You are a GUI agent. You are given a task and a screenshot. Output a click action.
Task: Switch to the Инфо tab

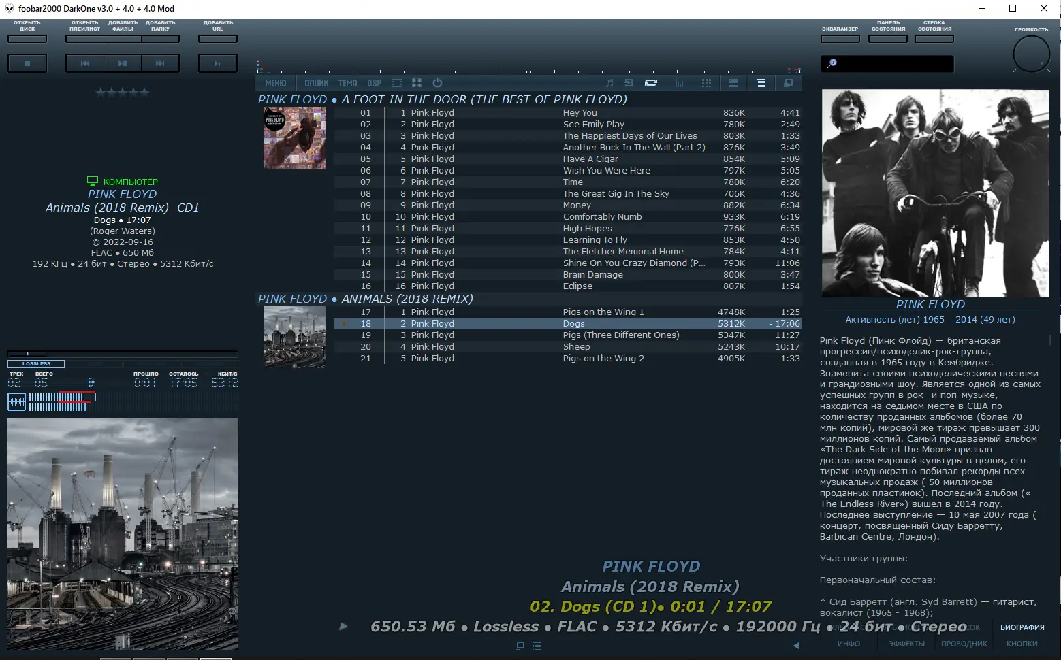[x=849, y=644]
